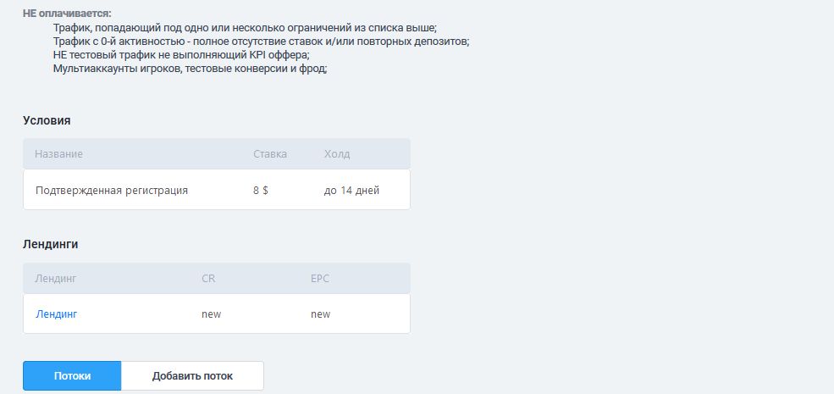Click the new value under EPC
The width and height of the screenshot is (834, 394).
[320, 314]
